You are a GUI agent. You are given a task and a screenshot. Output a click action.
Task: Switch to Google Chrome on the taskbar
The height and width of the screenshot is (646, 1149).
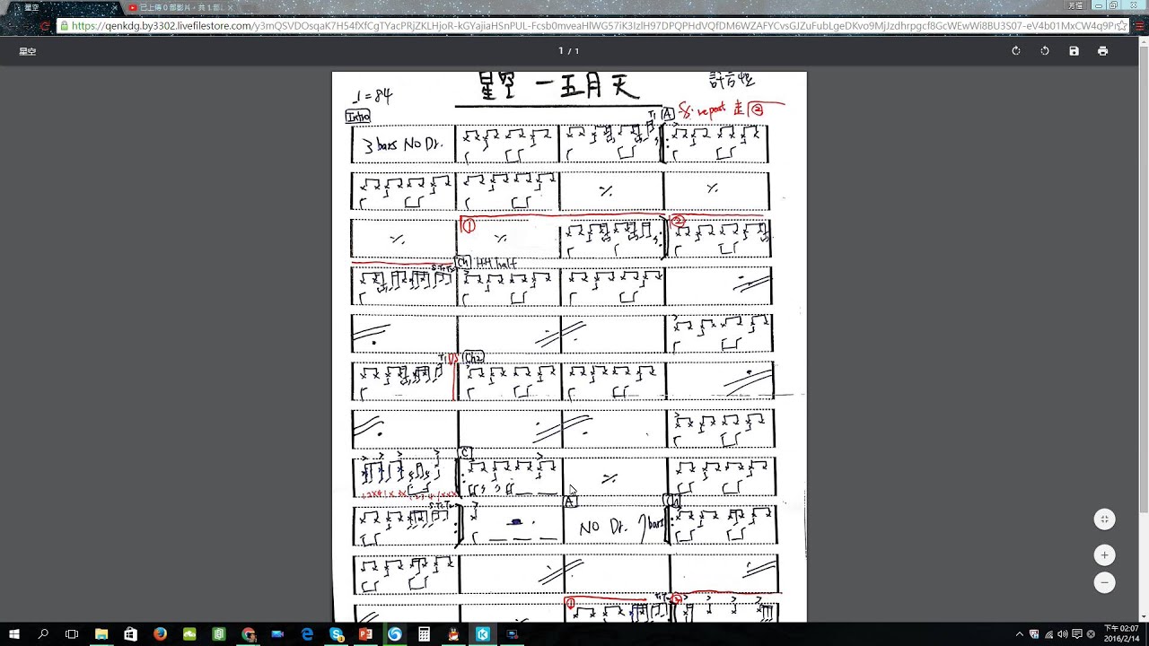pyautogui.click(x=249, y=634)
